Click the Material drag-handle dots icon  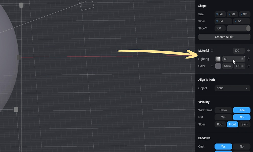click(x=212, y=50)
